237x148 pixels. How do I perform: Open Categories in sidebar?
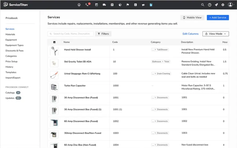pos(11,56)
